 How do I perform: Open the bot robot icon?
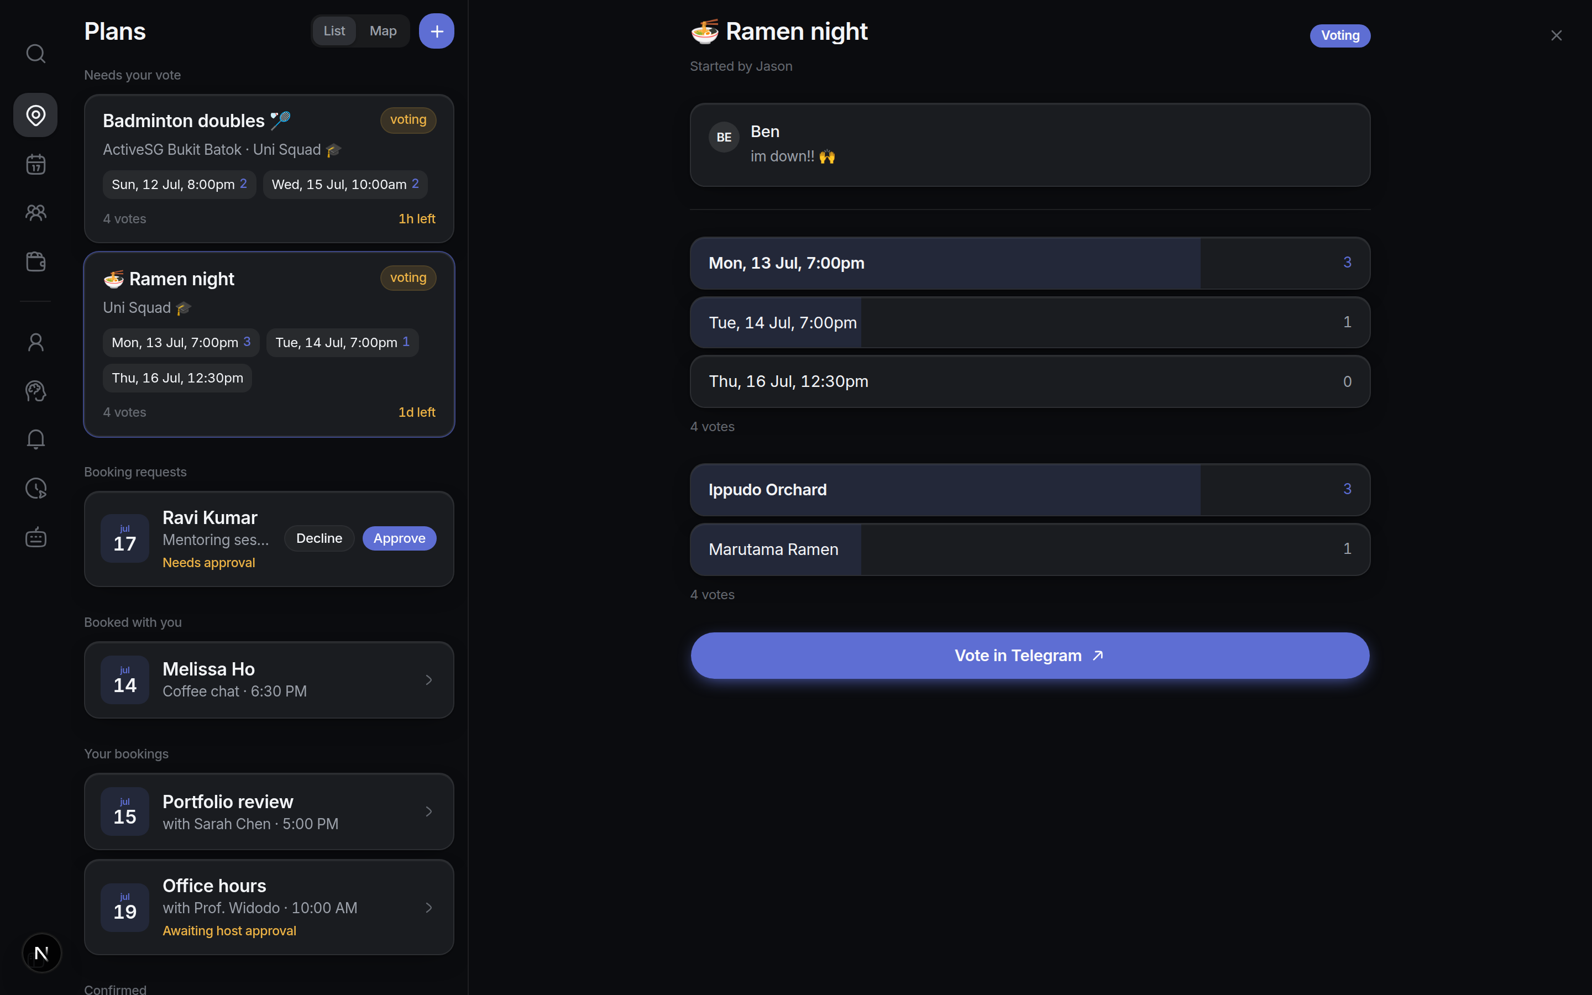pos(35,537)
